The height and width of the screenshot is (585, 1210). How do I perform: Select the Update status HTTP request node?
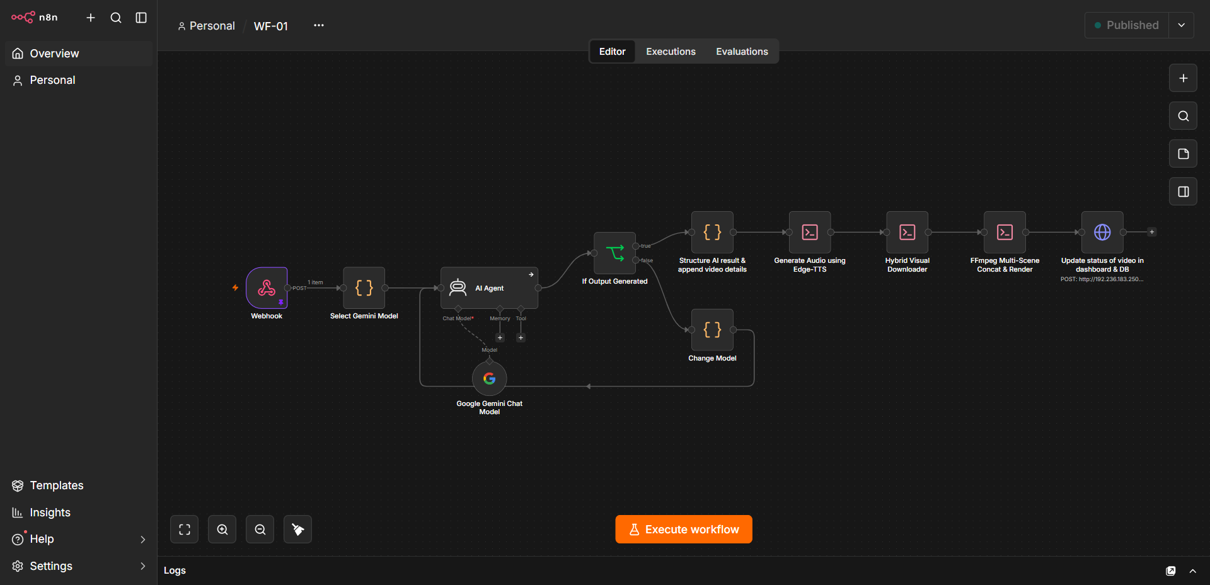point(1102,232)
